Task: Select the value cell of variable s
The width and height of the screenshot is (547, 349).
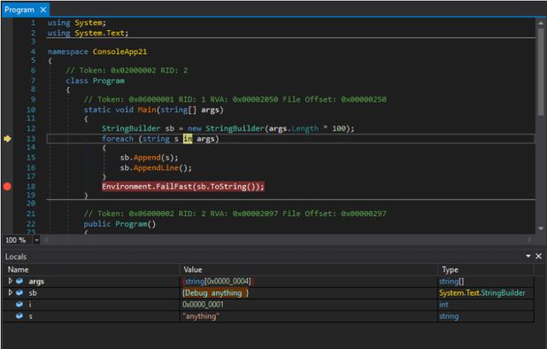Action: (308, 316)
